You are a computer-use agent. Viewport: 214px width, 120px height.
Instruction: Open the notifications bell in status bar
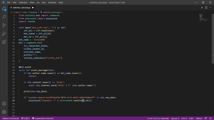click(x=210, y=118)
